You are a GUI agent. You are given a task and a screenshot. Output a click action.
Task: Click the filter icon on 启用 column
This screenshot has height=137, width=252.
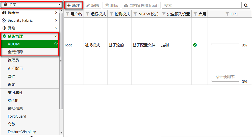195,14
